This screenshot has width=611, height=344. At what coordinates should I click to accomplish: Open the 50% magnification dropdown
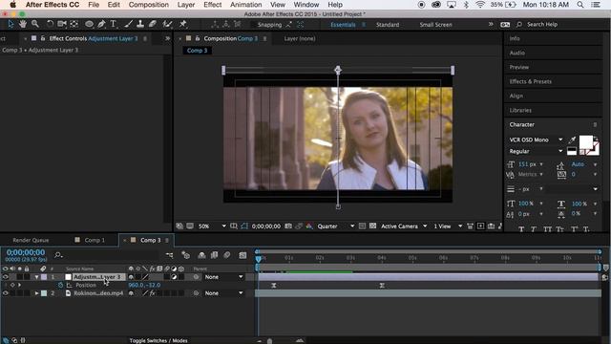click(x=212, y=226)
